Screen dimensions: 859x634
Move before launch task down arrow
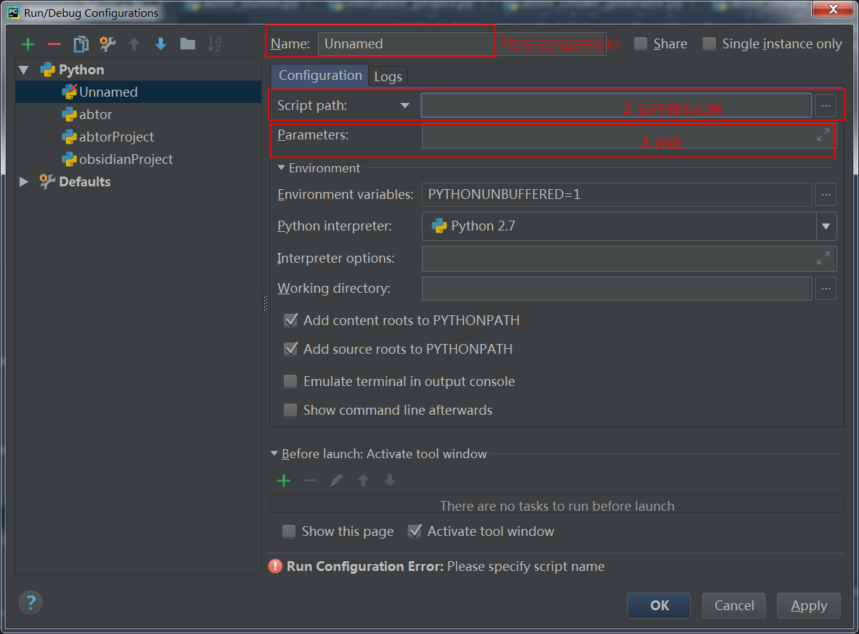390,481
